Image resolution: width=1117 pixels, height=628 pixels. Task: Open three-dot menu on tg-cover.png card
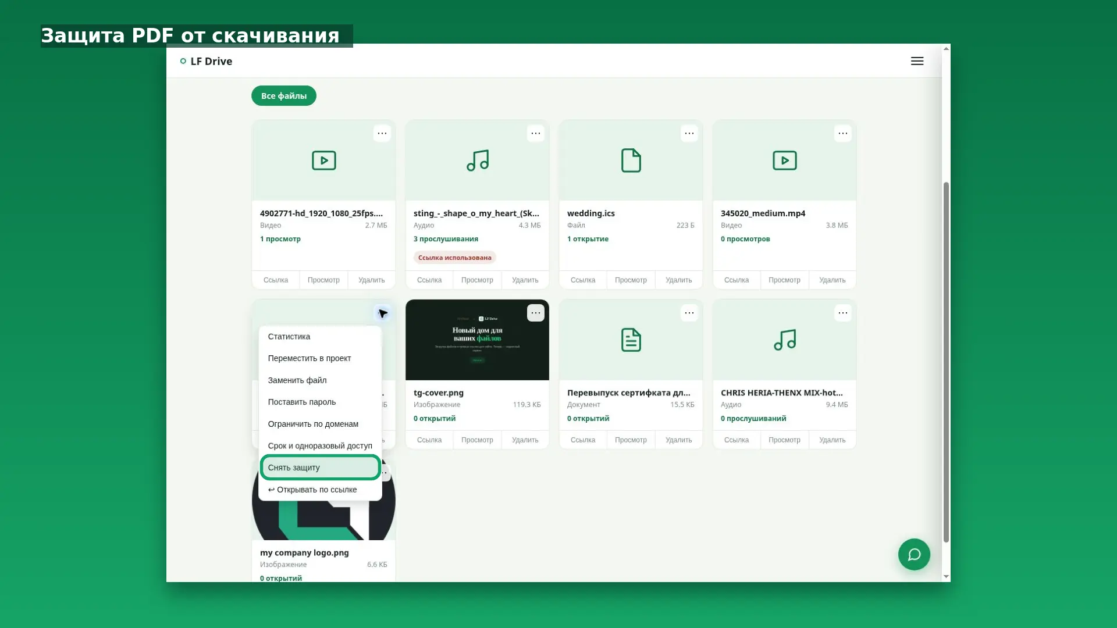pos(536,313)
